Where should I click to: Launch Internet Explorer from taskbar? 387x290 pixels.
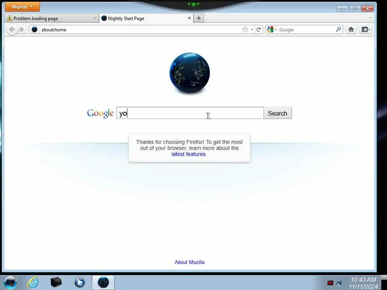[x=33, y=282]
